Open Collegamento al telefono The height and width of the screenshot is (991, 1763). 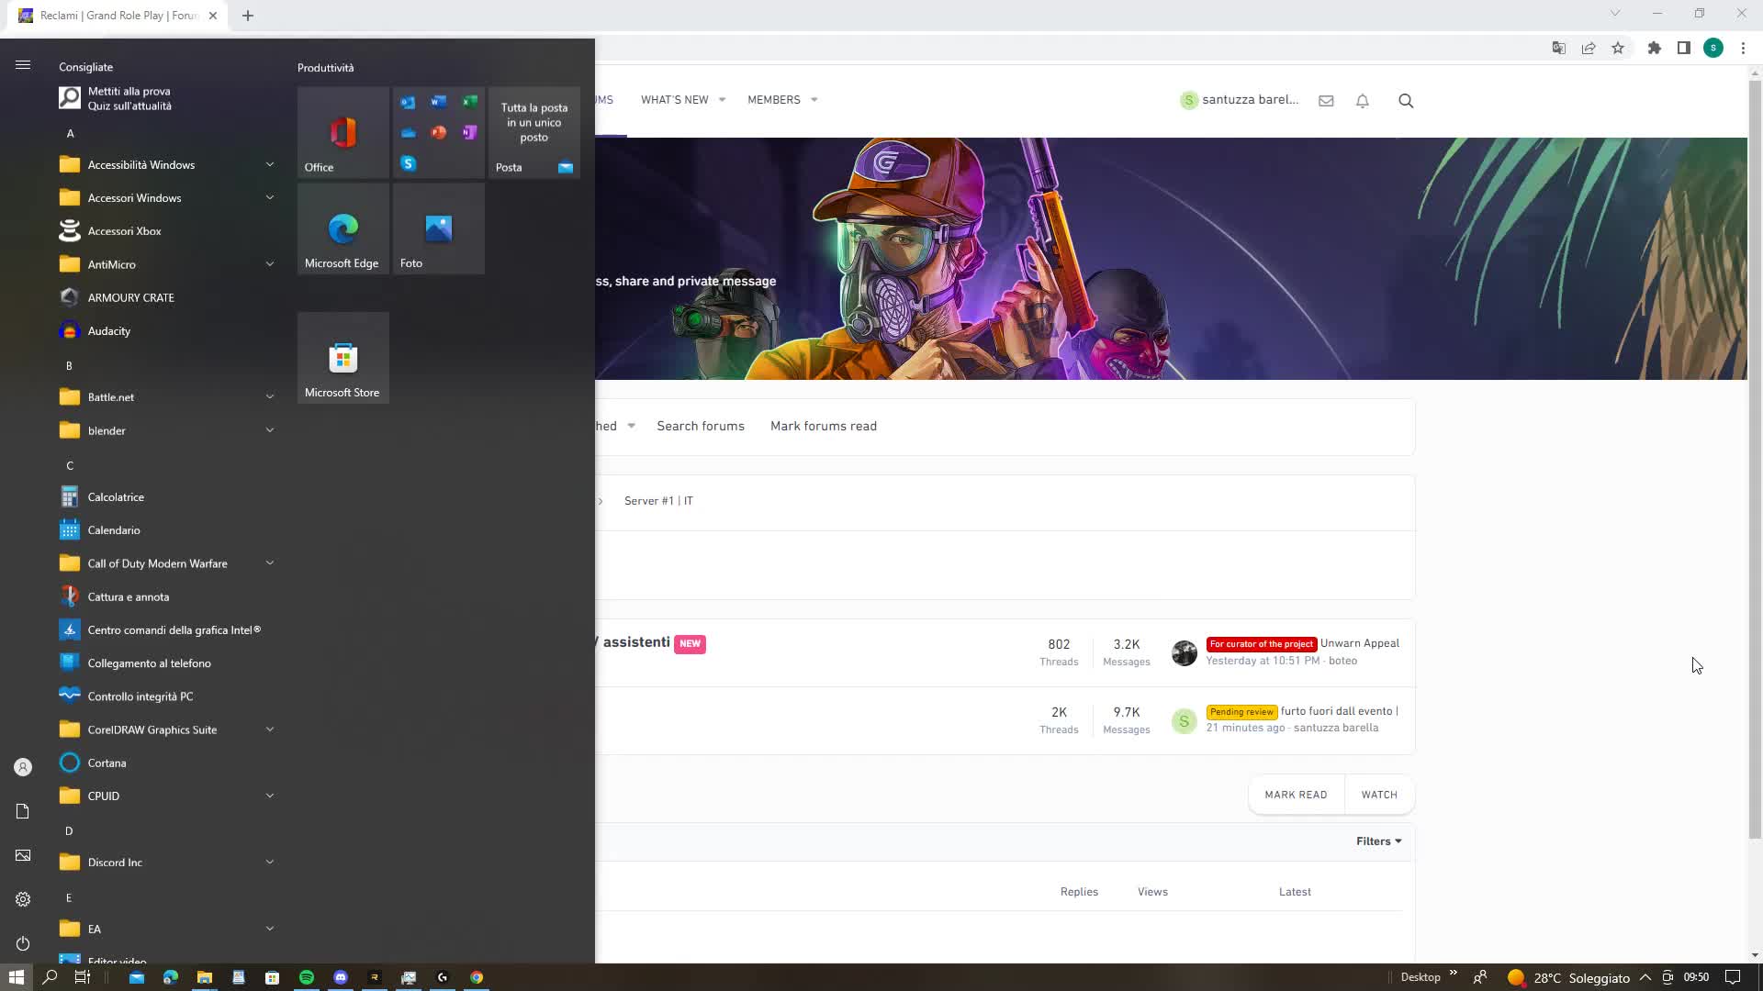165,663
